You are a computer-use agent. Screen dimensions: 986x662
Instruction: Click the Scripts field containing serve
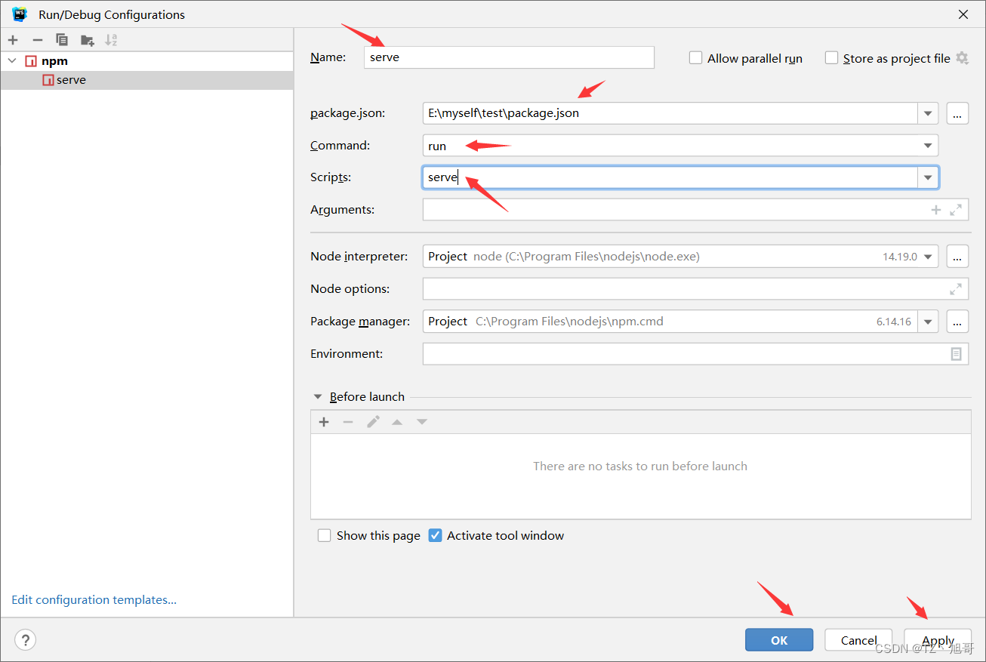[670, 177]
